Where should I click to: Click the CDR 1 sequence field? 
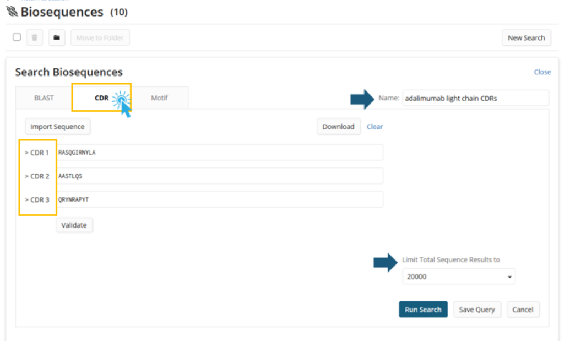tap(219, 153)
